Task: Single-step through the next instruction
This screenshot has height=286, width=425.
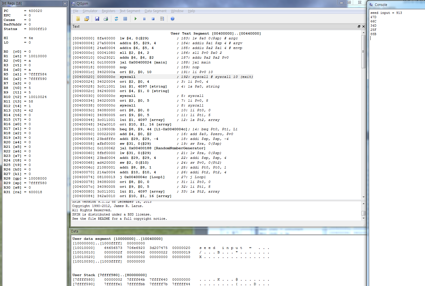Action: pyautogui.click(x=162, y=18)
